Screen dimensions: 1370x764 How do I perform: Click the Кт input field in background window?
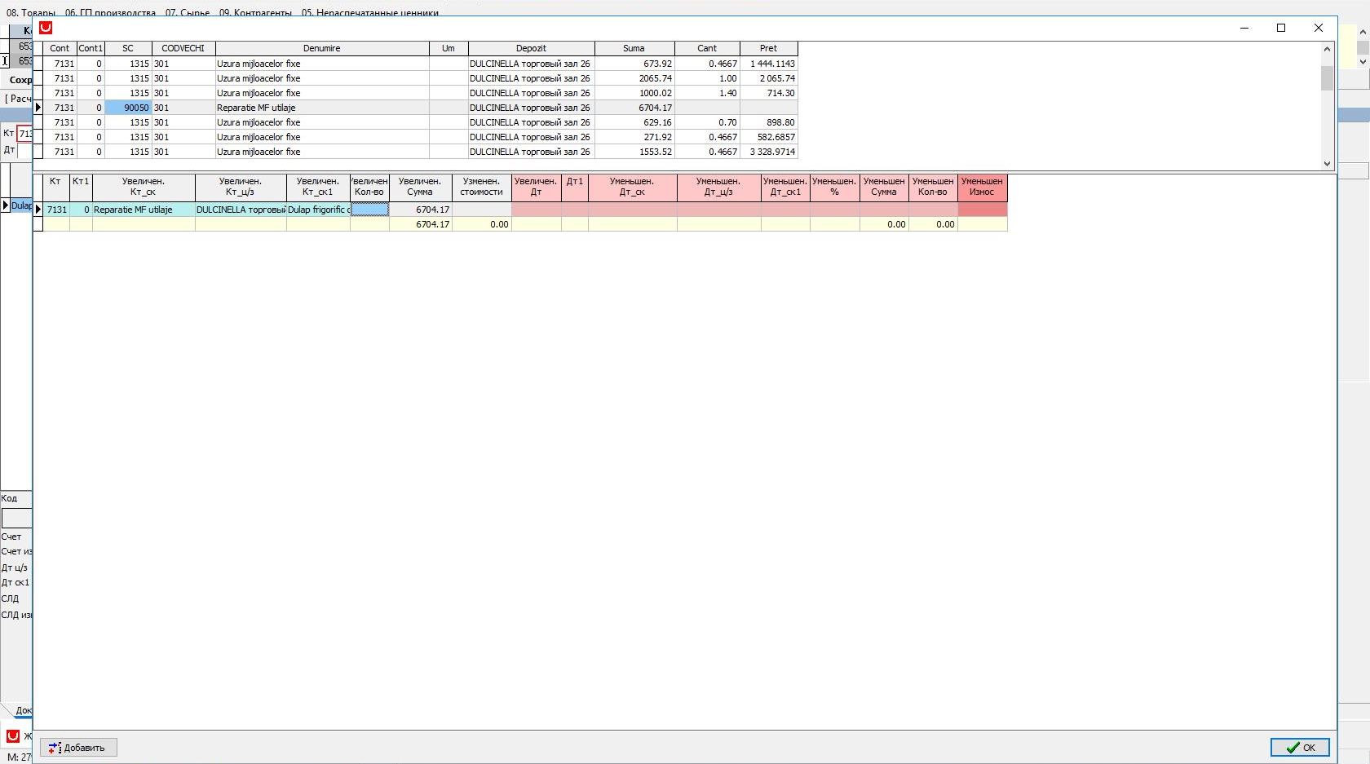click(25, 134)
